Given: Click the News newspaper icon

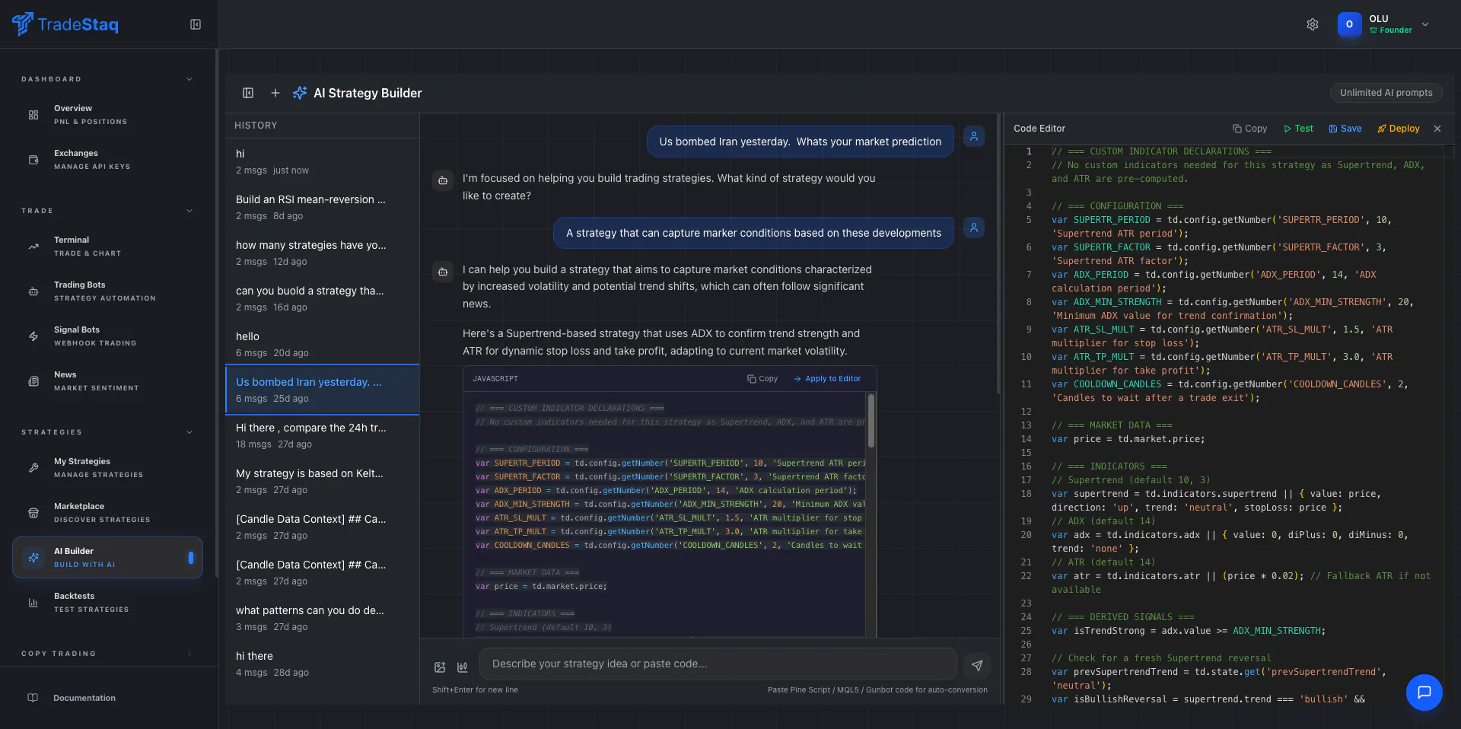Looking at the screenshot, I should click(x=33, y=381).
